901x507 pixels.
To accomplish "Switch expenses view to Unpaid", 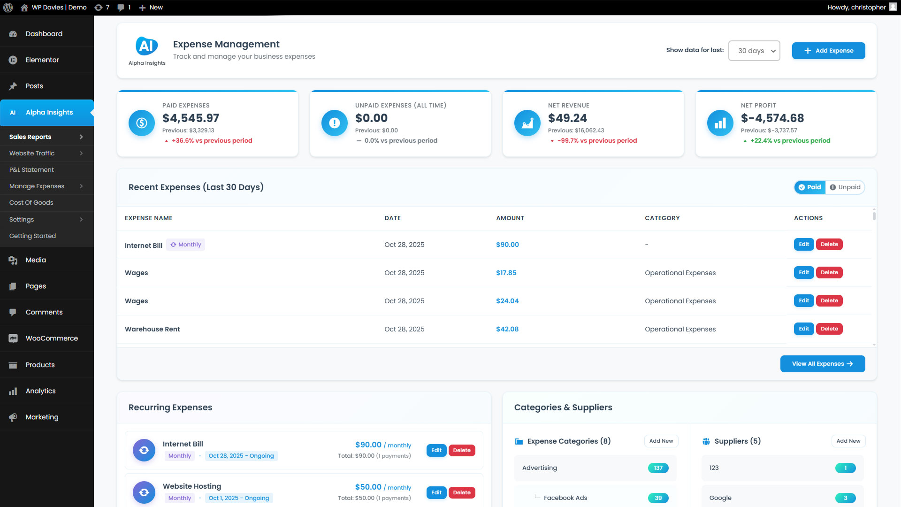I will click(x=845, y=187).
